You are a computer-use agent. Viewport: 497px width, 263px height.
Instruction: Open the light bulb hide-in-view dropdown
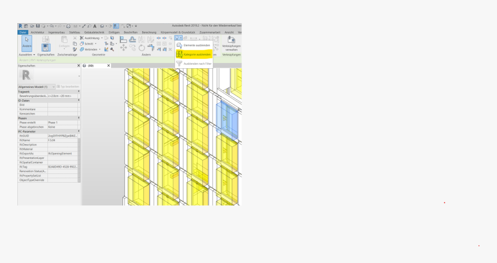pos(179,38)
